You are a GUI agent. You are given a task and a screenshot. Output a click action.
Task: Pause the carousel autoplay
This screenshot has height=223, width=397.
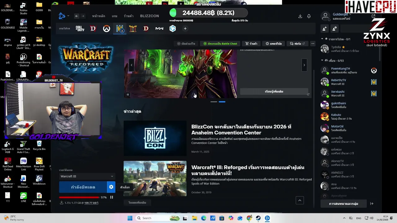[128, 94]
